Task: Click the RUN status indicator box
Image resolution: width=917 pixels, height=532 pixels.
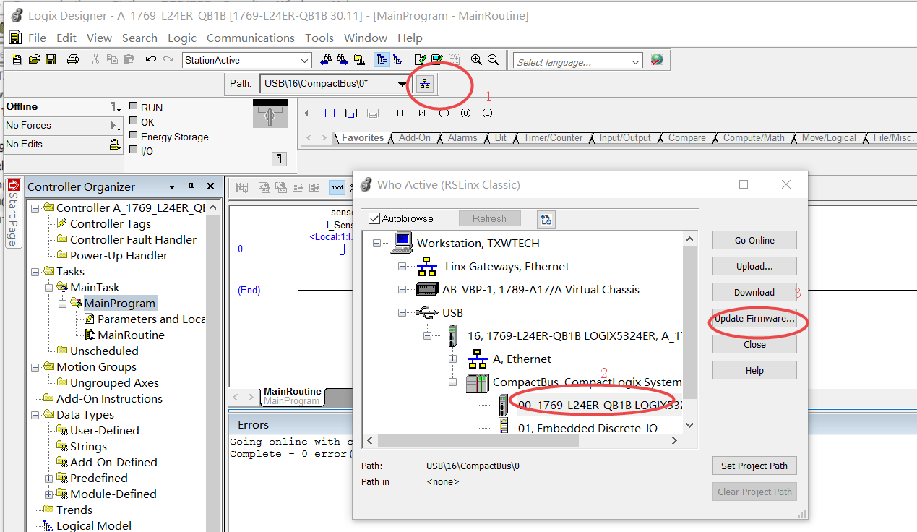Action: [x=133, y=106]
